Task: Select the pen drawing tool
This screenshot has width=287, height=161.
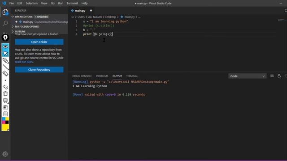Action: pyautogui.click(x=5, y=67)
